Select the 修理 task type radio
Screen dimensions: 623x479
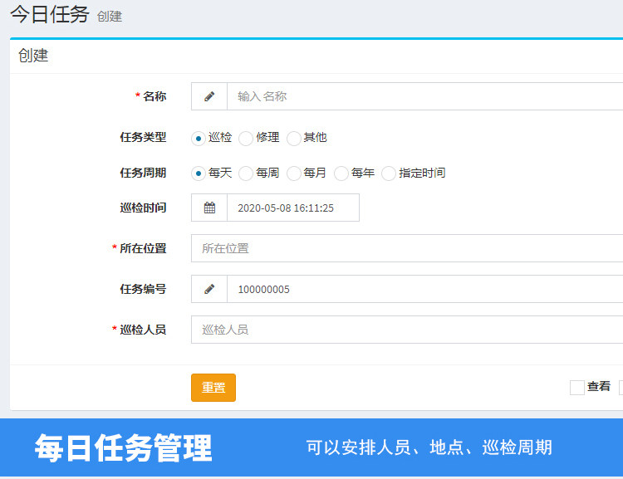(x=246, y=139)
